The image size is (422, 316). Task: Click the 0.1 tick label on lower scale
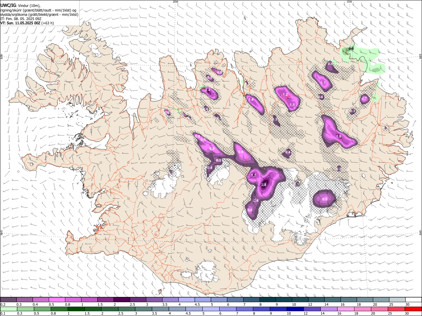coord(2,313)
